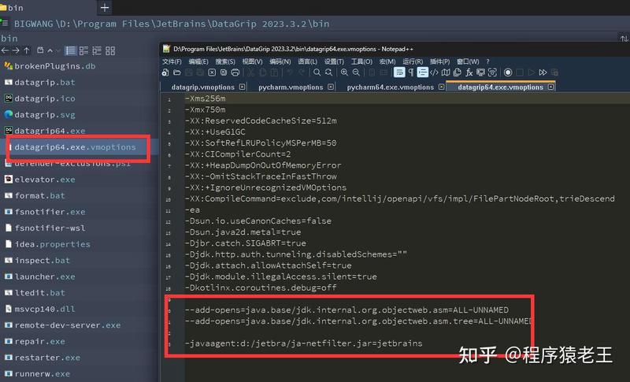630x382 pixels.
Task: Run macro multiple times fast-forward icon
Action: [543, 72]
